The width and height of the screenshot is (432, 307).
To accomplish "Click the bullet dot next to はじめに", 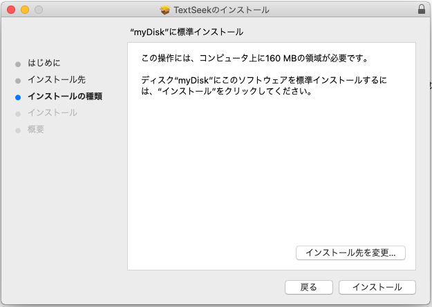I will (18, 63).
